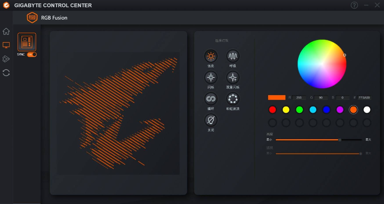This screenshot has height=204, width=384.
Task: Toggle the SYNC switch off
Action: point(32,54)
